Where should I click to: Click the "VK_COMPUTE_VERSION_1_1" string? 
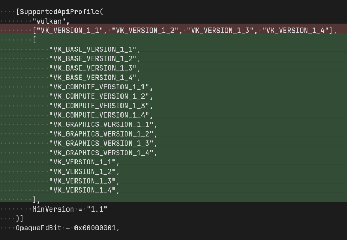[101, 87]
